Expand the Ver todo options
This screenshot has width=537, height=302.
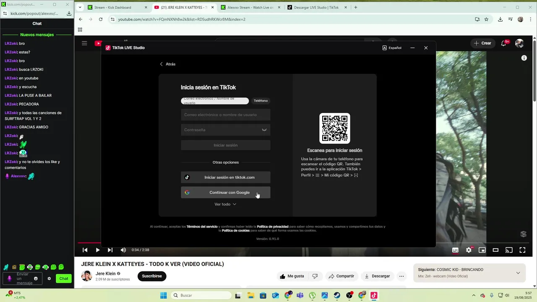[x=226, y=204]
